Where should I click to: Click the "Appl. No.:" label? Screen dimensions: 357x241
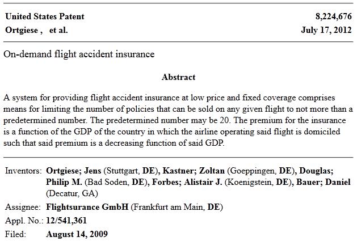(24, 221)
